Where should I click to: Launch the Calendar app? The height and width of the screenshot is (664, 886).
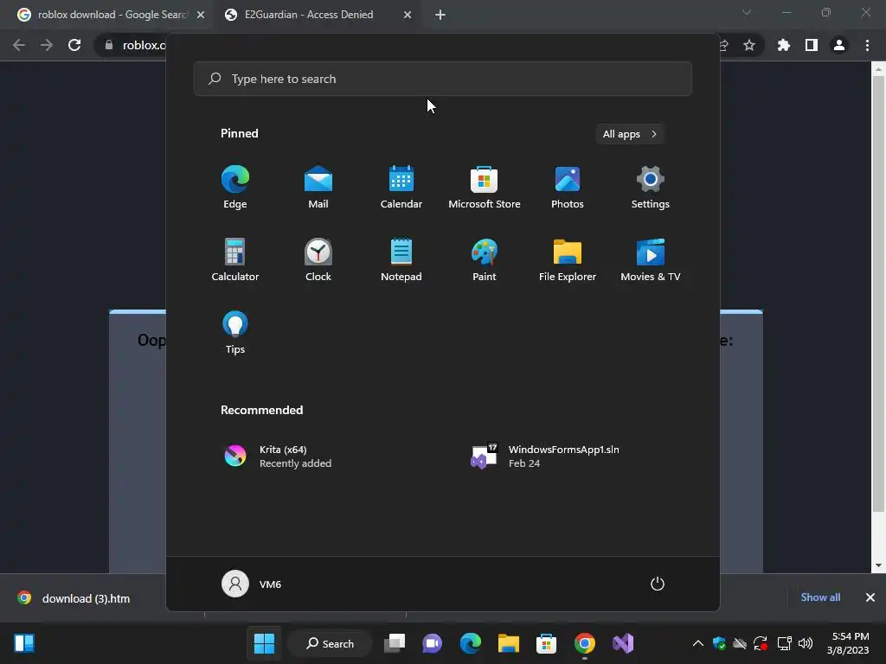point(401,188)
